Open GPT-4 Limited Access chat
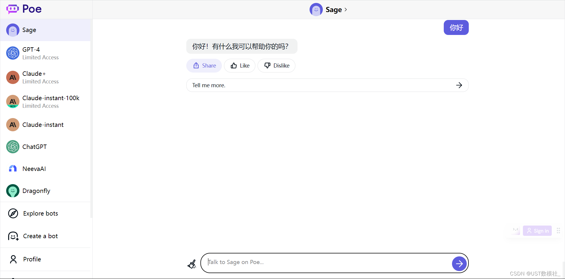 tap(45, 53)
